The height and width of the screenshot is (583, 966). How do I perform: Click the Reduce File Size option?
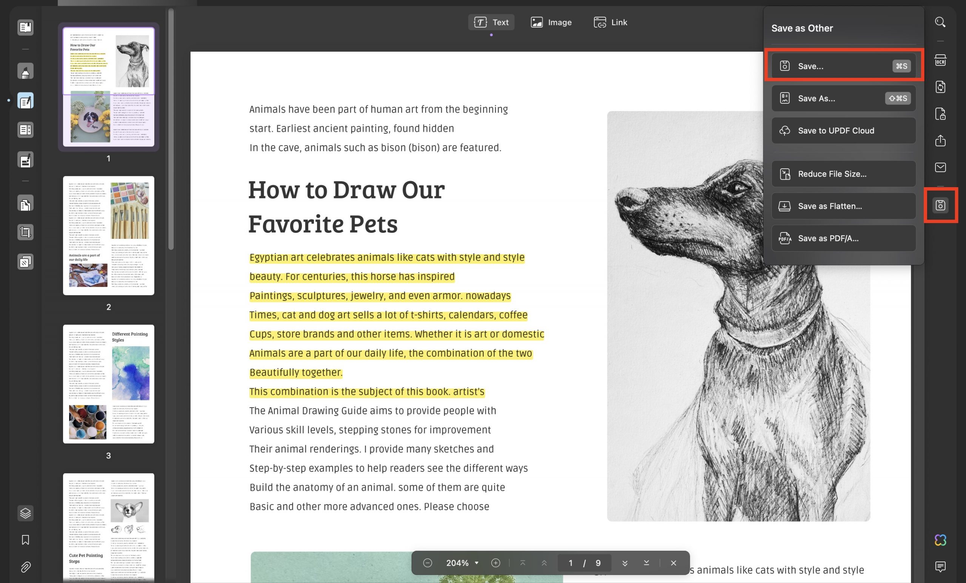tap(843, 174)
